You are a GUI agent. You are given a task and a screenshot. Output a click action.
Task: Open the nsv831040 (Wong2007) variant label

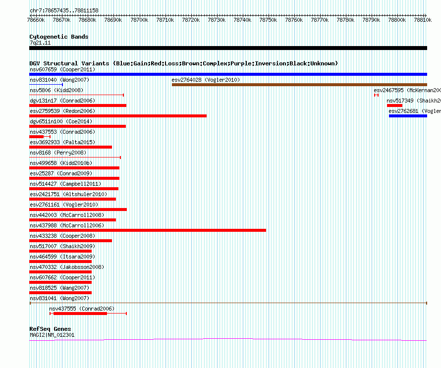tap(59, 80)
